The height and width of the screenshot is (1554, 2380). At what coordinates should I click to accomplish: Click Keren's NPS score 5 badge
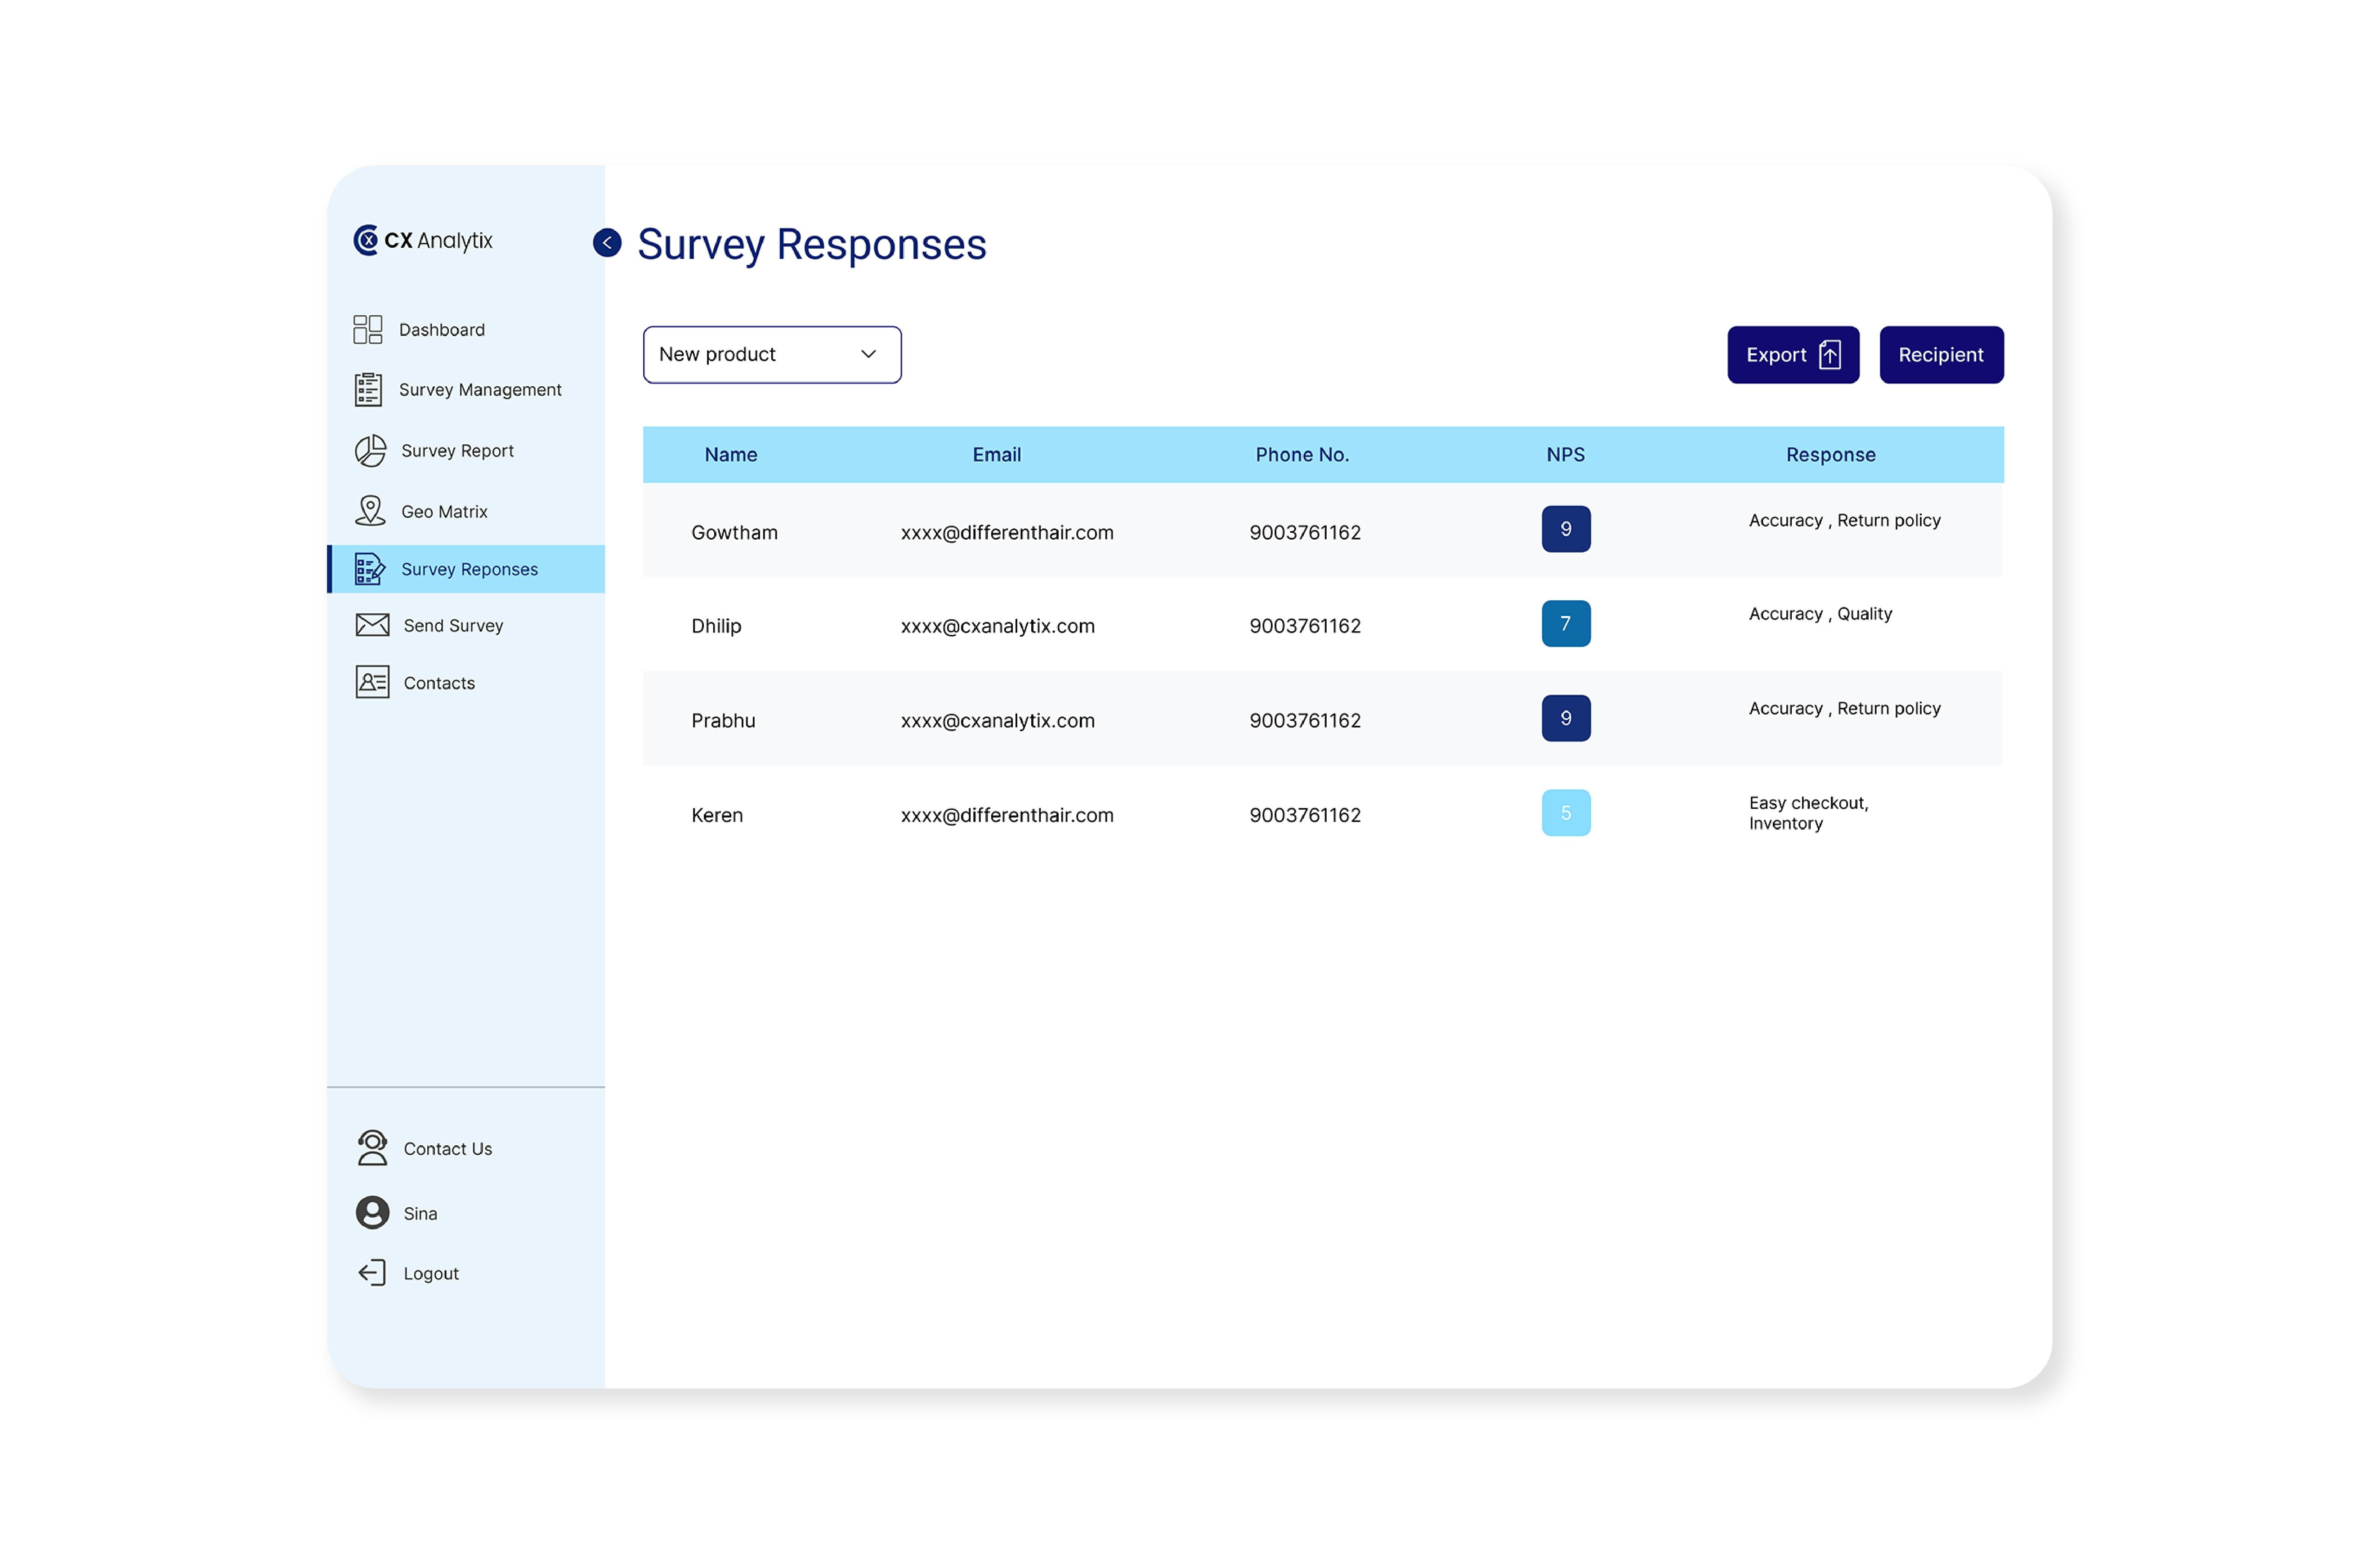click(1566, 813)
